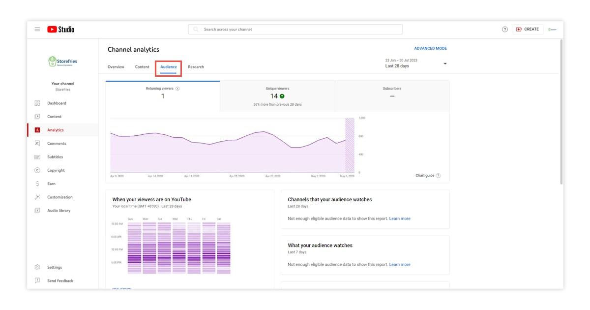590x310 pixels.
Task: Open the Audio library
Action: [x=59, y=211]
